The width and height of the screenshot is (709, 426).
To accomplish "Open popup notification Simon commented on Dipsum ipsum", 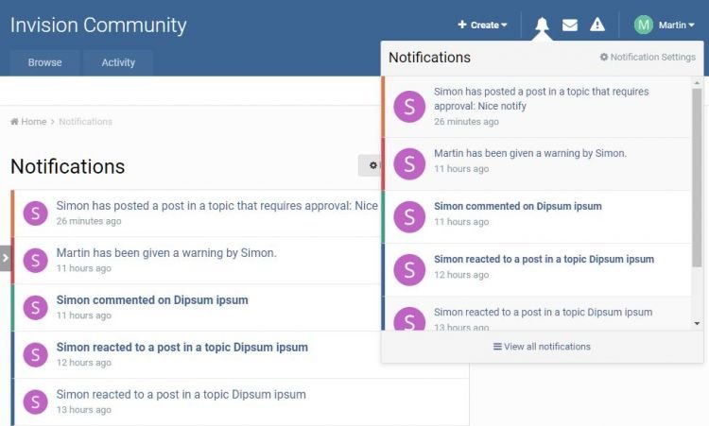I will pos(537,217).
